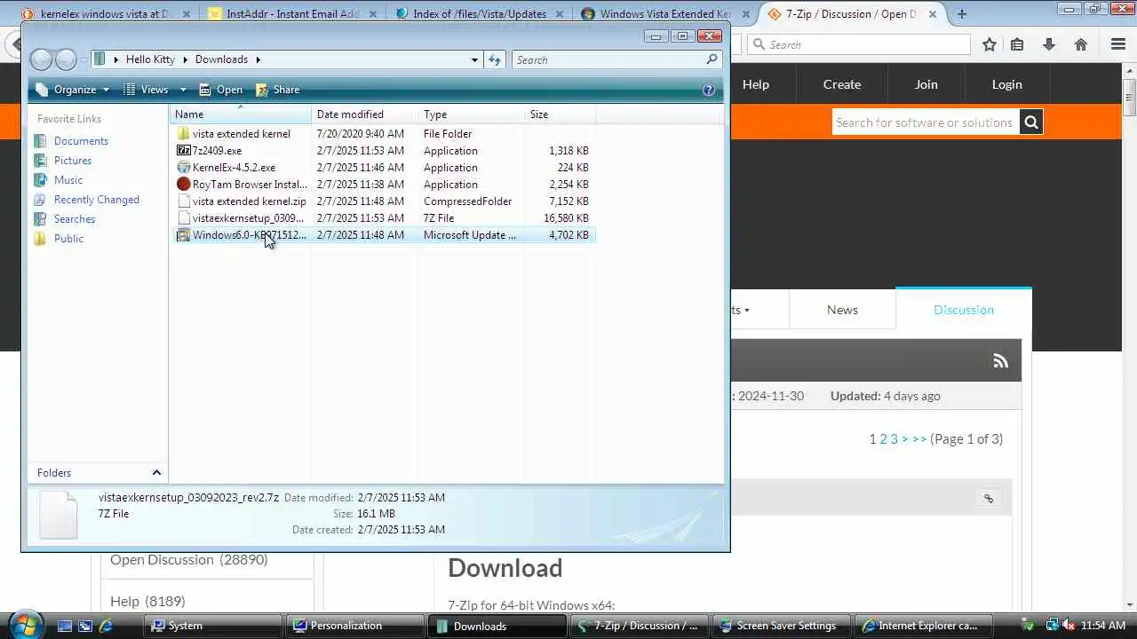The width and height of the screenshot is (1137, 639).
Task: Sort files by Type column
Action: coord(472,114)
